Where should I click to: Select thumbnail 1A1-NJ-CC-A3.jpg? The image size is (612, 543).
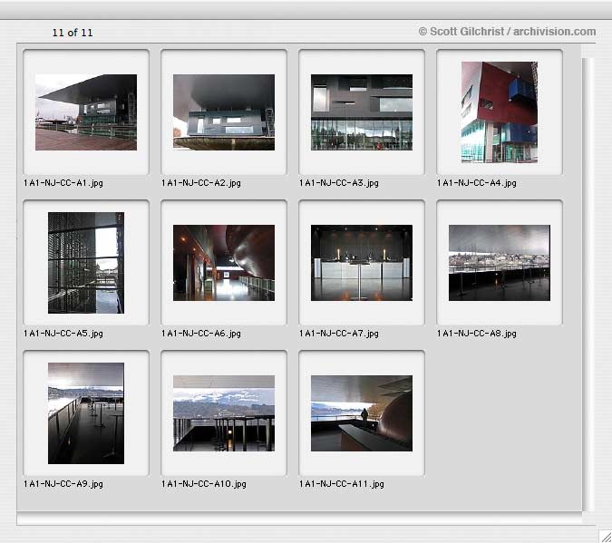pyautogui.click(x=362, y=112)
